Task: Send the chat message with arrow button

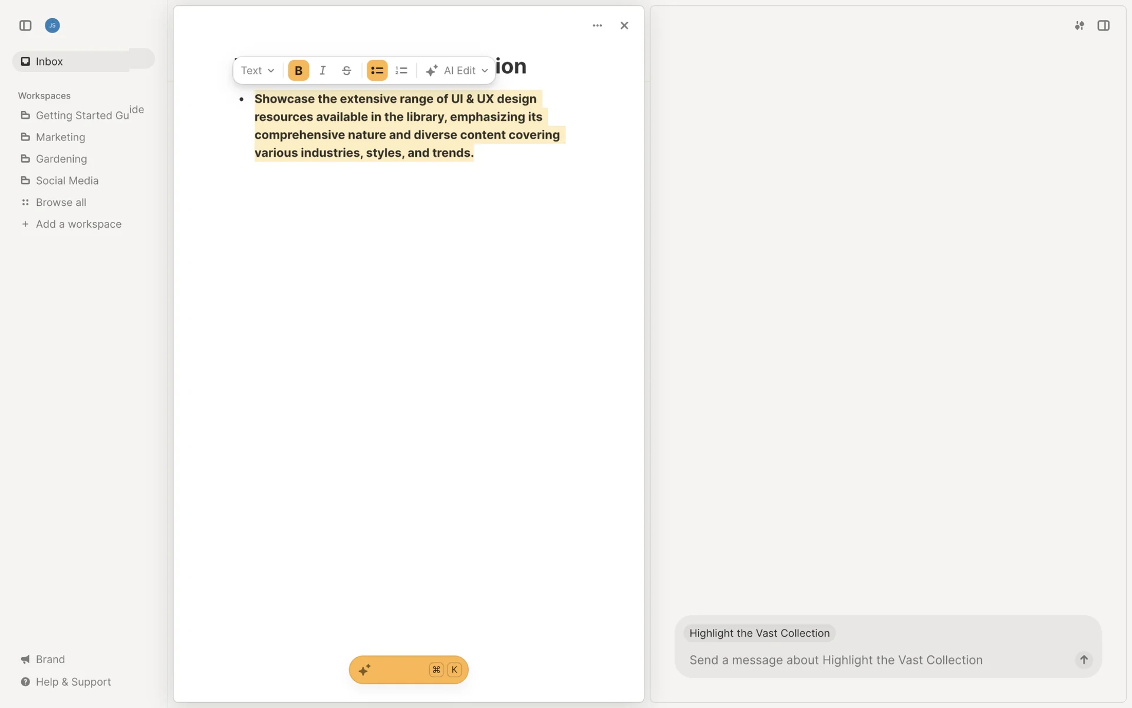Action: [x=1084, y=660]
